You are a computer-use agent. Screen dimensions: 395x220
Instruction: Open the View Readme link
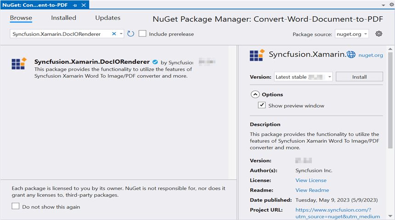pyautogui.click(x=312, y=190)
